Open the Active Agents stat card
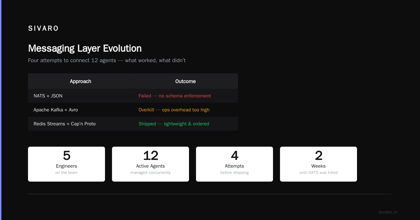420x220 pixels. click(150, 164)
